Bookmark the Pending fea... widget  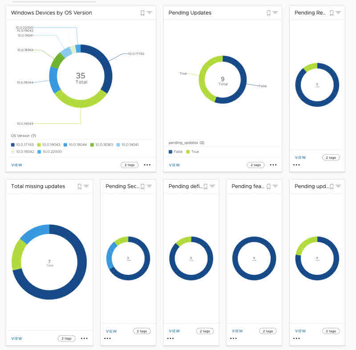269,186
